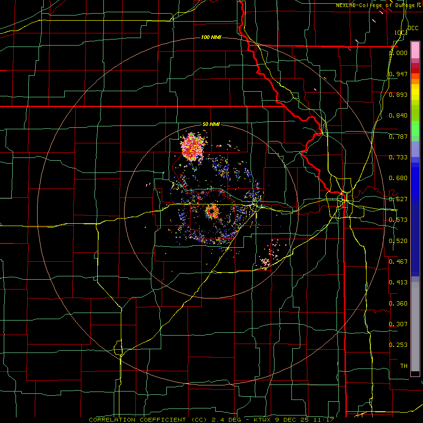Screen dimensions: 423x423
Task: Click the 0.840 color scale value
Action: click(x=398, y=116)
